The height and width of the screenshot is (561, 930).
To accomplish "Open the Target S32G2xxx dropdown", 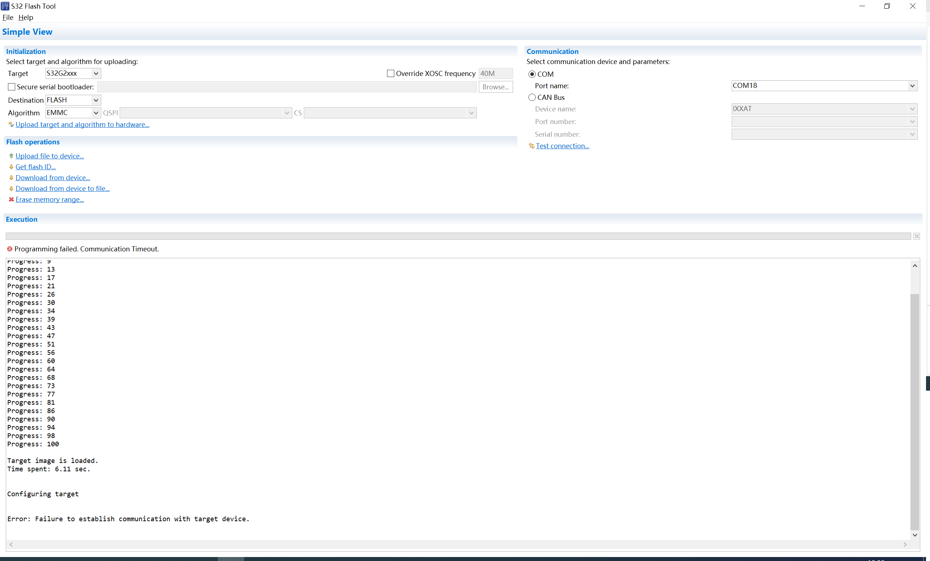I will (x=96, y=74).
